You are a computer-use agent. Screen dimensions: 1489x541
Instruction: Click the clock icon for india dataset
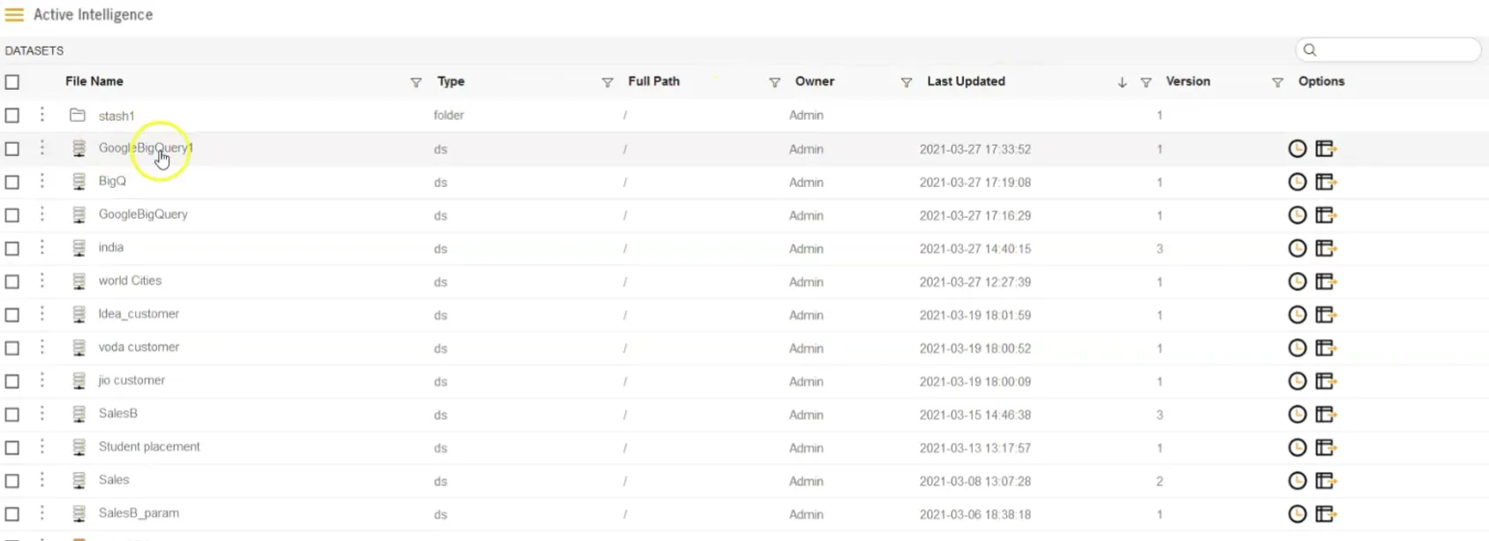click(x=1297, y=249)
